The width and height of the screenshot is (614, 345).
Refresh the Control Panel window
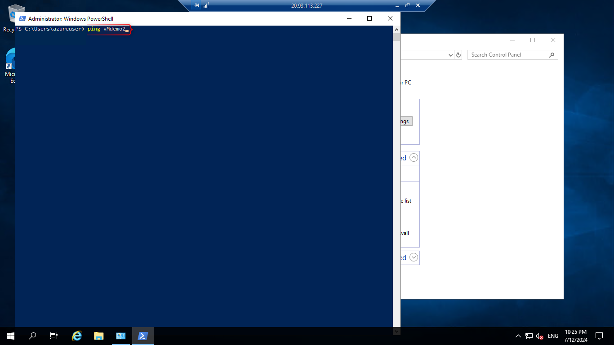click(x=458, y=55)
